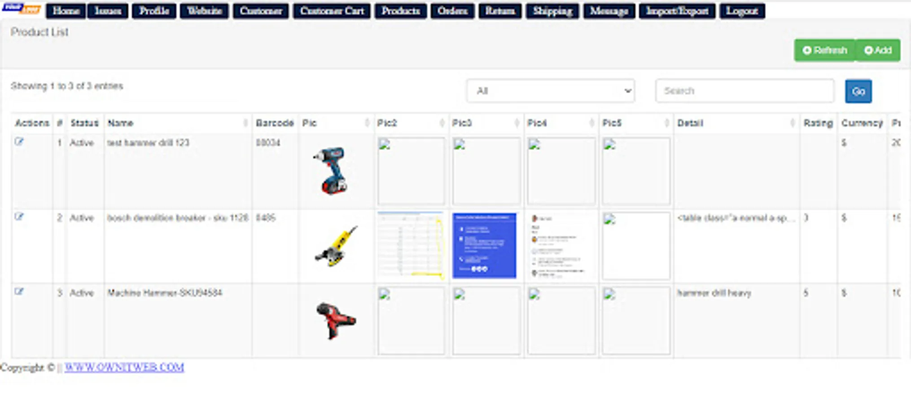Open the Import/Export menu item

tap(678, 11)
